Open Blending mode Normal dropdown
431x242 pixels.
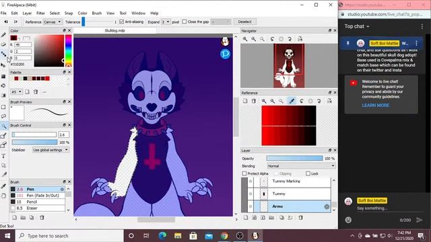301,166
